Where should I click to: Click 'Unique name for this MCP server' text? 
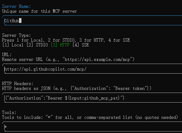click(39, 11)
